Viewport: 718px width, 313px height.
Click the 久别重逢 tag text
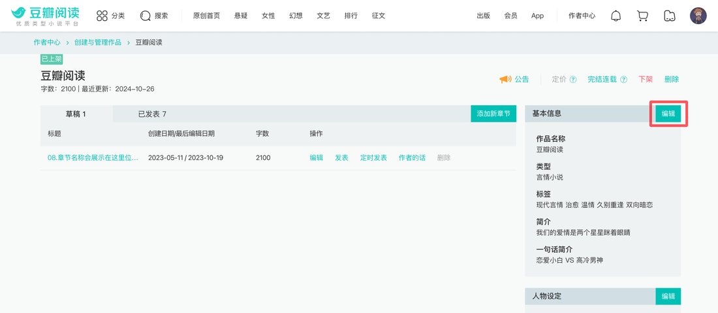[610, 205]
